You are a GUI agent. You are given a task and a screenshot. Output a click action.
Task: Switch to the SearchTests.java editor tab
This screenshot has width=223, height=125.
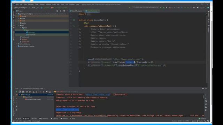[77, 11]
